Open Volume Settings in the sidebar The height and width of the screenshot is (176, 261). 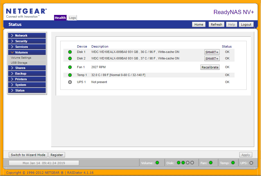click(21, 58)
